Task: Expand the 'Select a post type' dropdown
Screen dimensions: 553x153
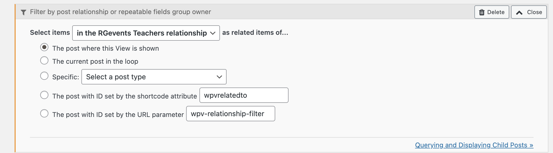Action: (154, 77)
